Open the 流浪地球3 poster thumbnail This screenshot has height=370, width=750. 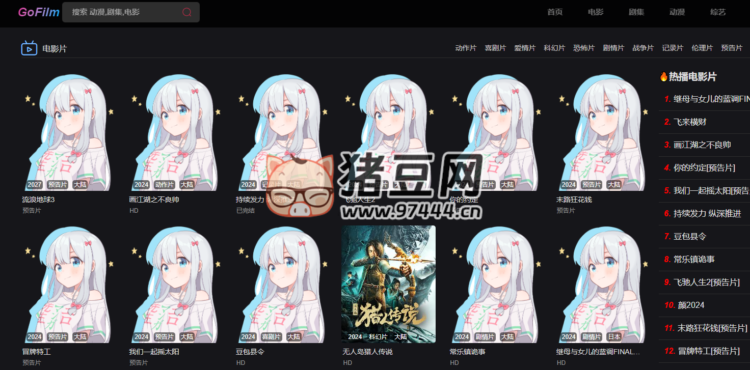[x=69, y=132]
